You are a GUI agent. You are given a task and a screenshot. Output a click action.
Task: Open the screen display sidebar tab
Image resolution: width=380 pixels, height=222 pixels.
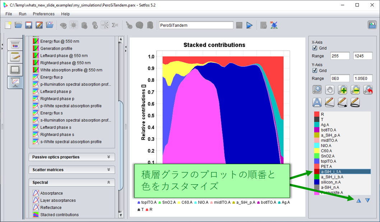click(x=15, y=70)
